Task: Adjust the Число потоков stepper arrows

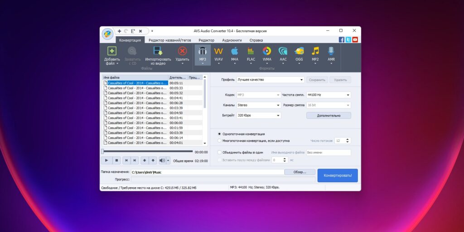Action: click(x=348, y=141)
